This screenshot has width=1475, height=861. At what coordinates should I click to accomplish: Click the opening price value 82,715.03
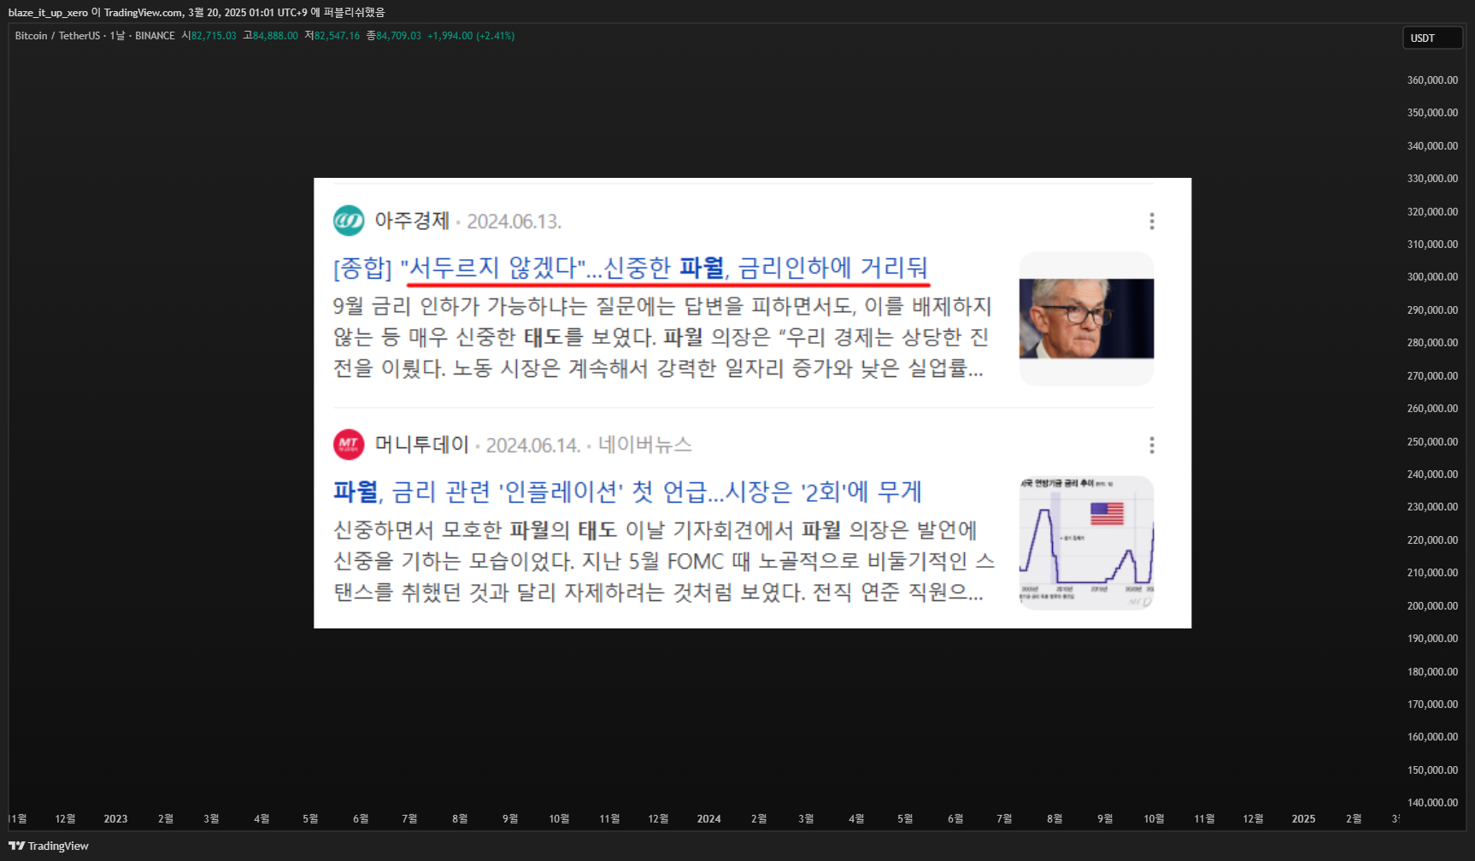coord(214,36)
